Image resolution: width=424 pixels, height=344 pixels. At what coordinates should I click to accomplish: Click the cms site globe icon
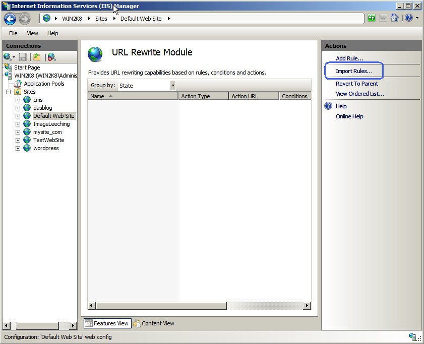pos(27,100)
